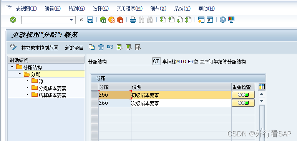This screenshot has width=297, height=141.
Task: Open the 实用程序(M) menu
Action: click(129, 8)
